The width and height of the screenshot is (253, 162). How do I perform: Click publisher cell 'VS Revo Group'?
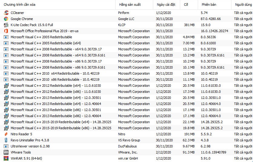click(x=129, y=140)
